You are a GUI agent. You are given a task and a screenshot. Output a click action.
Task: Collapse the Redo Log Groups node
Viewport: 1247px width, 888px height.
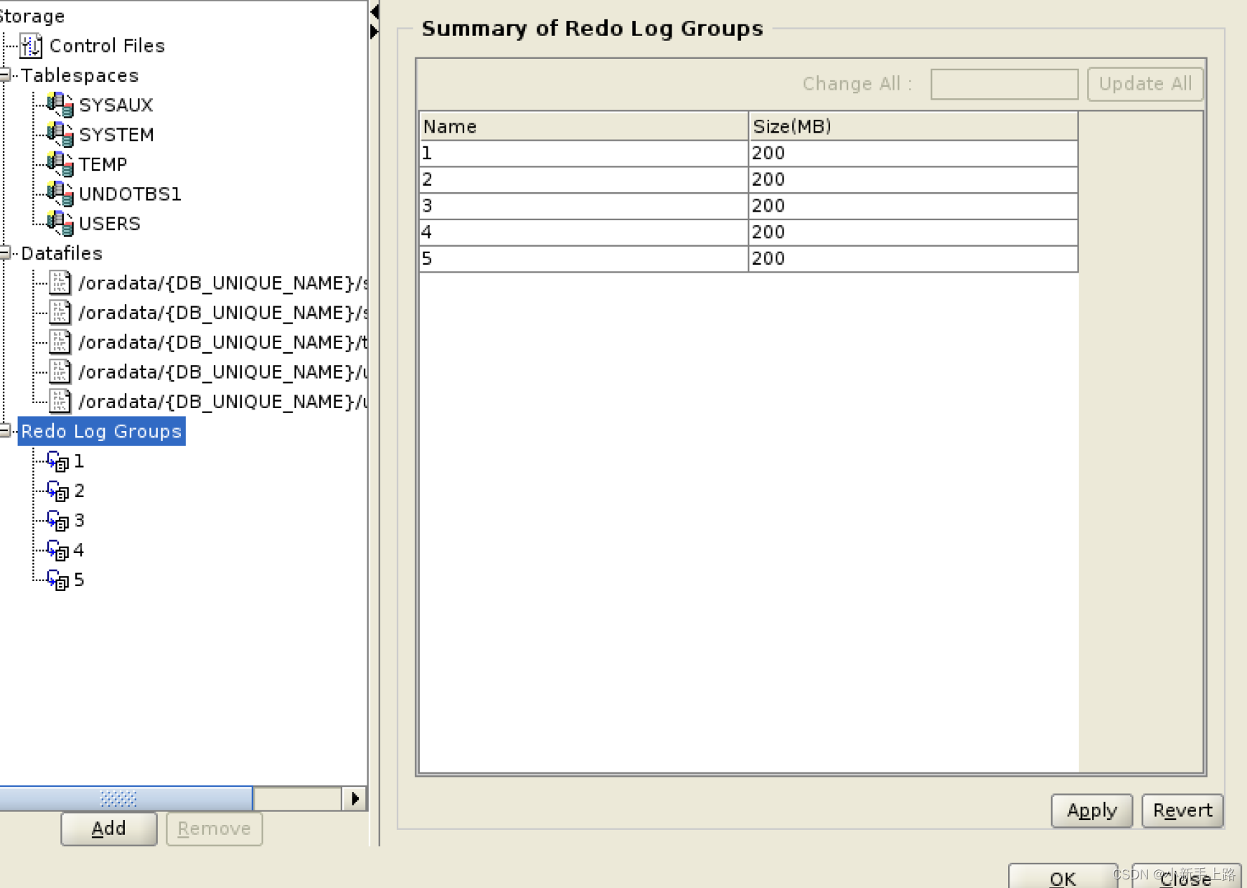(5, 430)
